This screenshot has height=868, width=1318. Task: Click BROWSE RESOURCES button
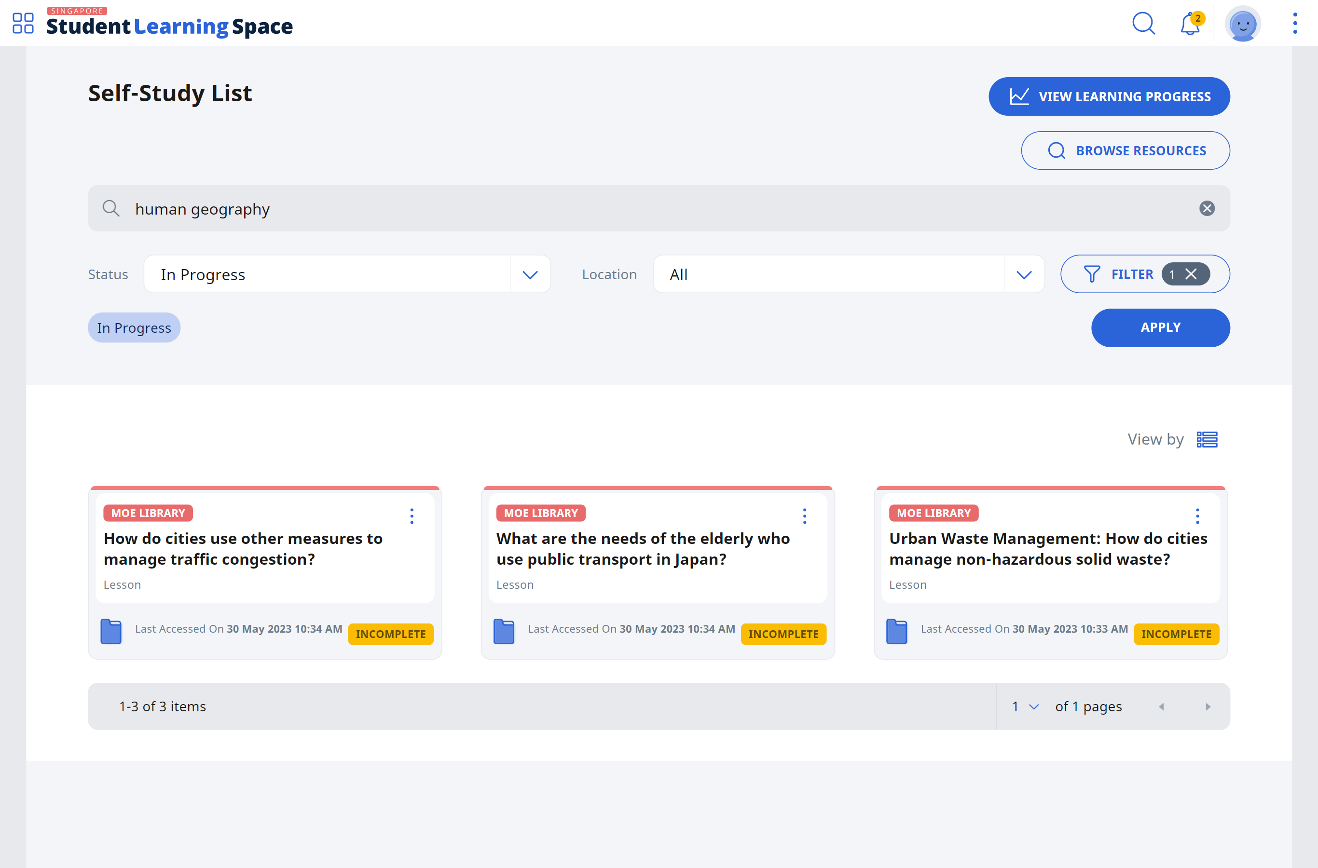tap(1126, 150)
